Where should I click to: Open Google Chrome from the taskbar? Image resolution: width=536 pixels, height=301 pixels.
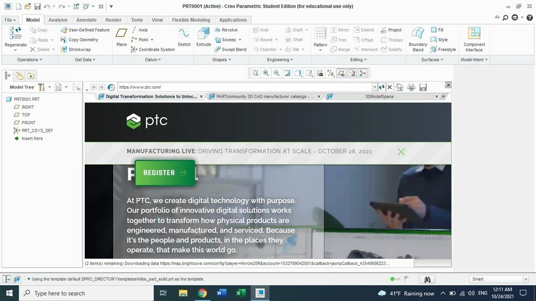(202, 293)
